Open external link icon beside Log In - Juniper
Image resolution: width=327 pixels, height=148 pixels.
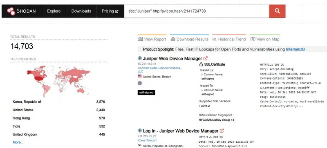pyautogui.click(x=222, y=131)
